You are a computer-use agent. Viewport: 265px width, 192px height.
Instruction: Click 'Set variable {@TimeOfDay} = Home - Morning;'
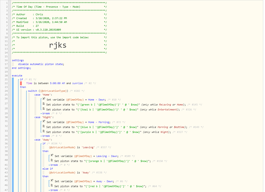click(78, 122)
